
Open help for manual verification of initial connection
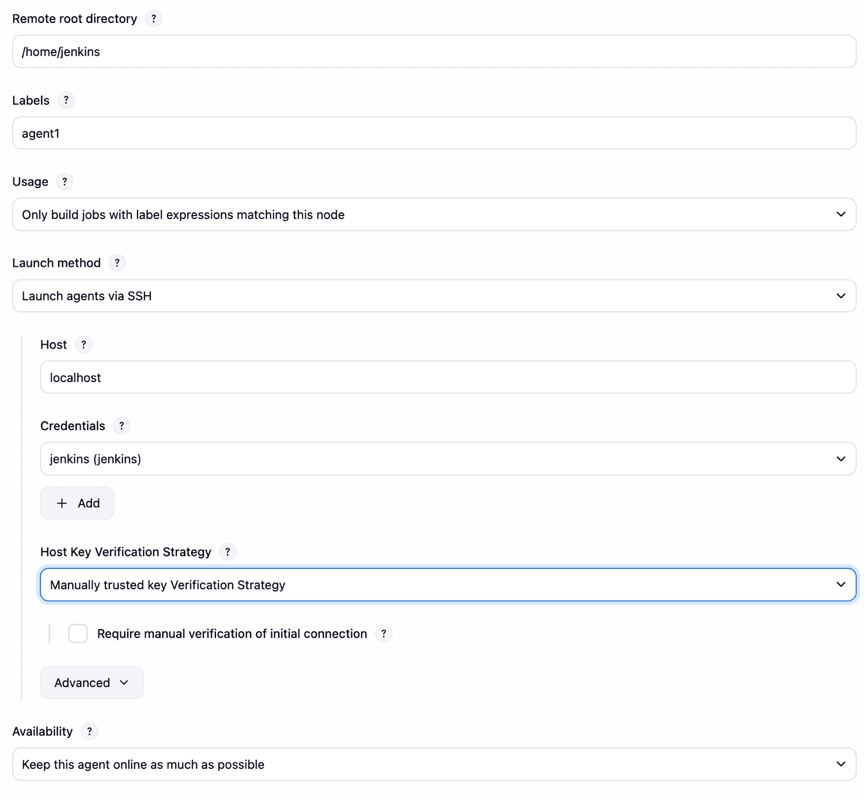click(384, 634)
